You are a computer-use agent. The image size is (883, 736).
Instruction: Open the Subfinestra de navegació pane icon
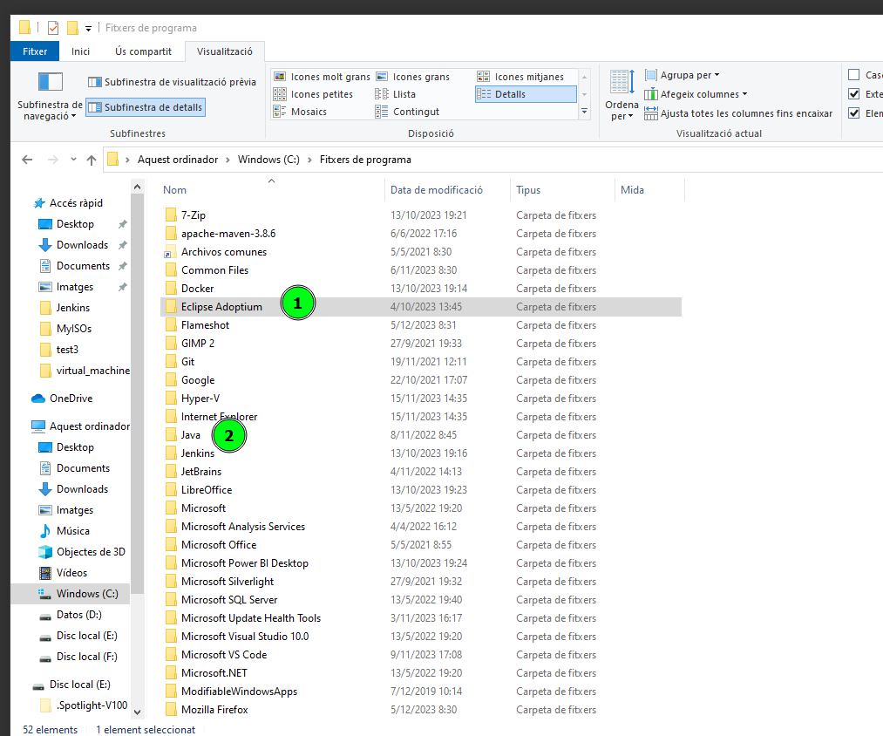click(x=50, y=82)
